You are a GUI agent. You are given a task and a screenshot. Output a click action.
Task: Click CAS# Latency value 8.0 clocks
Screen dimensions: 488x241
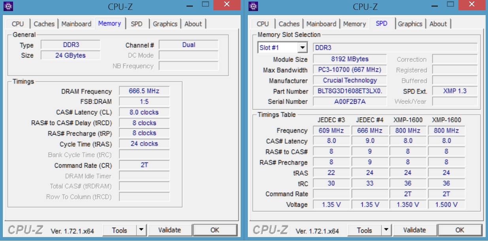144,112
